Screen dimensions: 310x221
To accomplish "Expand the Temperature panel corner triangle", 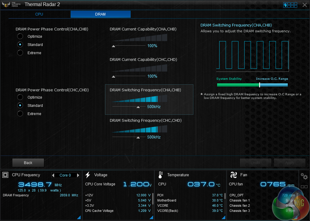I will pyautogui.click(x=224, y=217).
